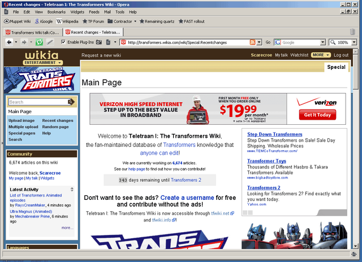Open the iGoogle bookmark
This screenshot has height=262, width=362.
pos(44,21)
